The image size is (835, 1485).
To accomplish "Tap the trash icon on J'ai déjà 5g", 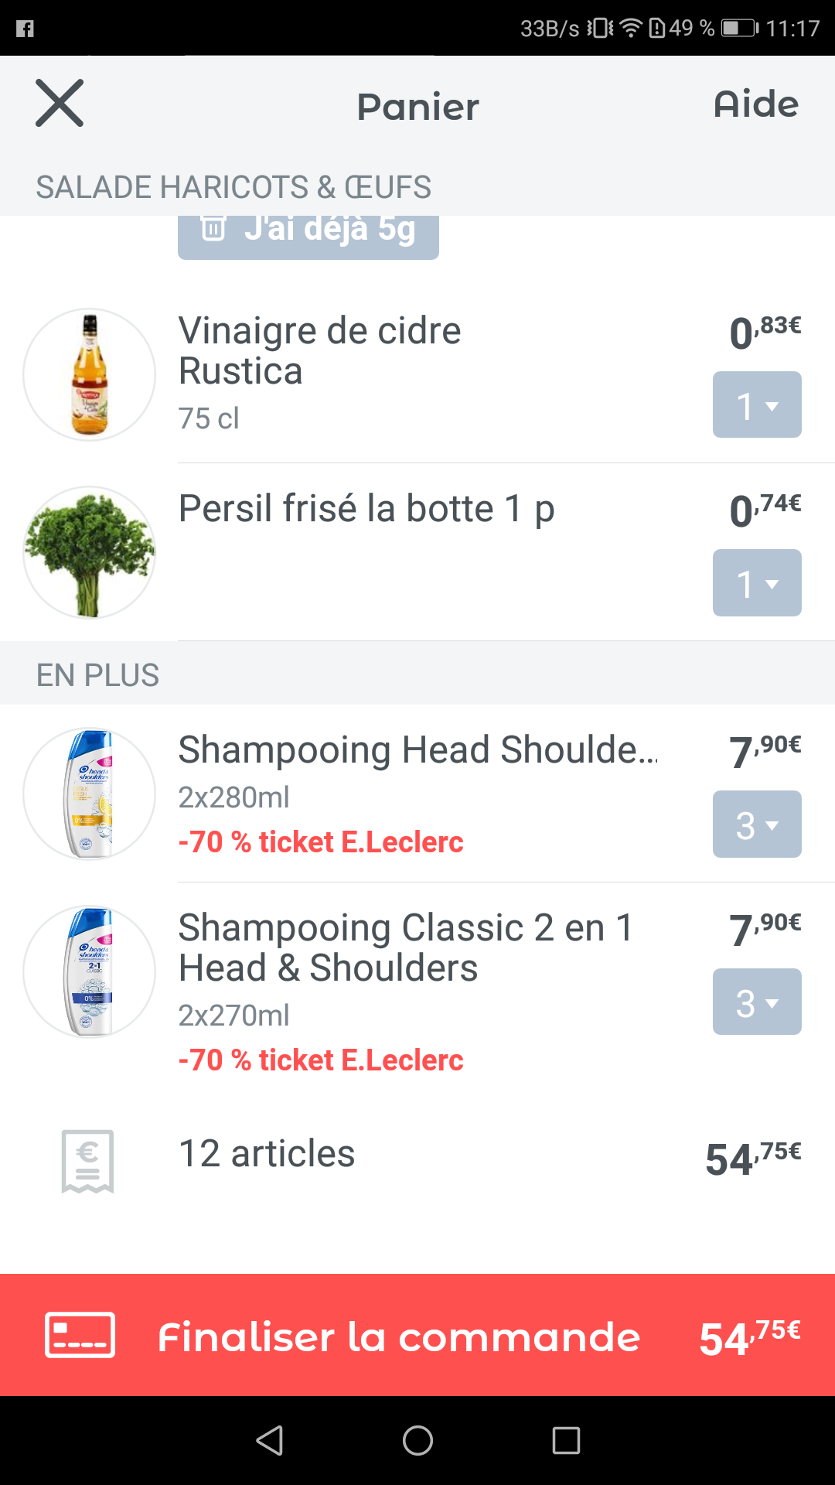I will (213, 229).
